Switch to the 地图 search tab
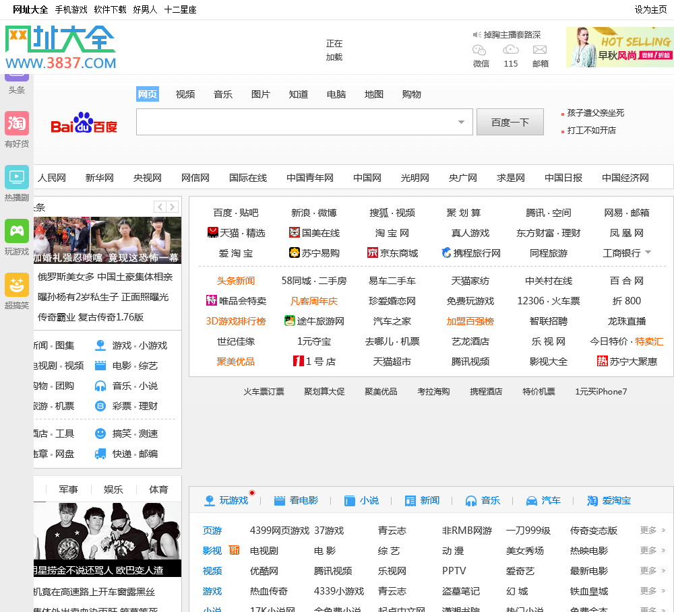The height and width of the screenshot is (612, 674). point(373,94)
